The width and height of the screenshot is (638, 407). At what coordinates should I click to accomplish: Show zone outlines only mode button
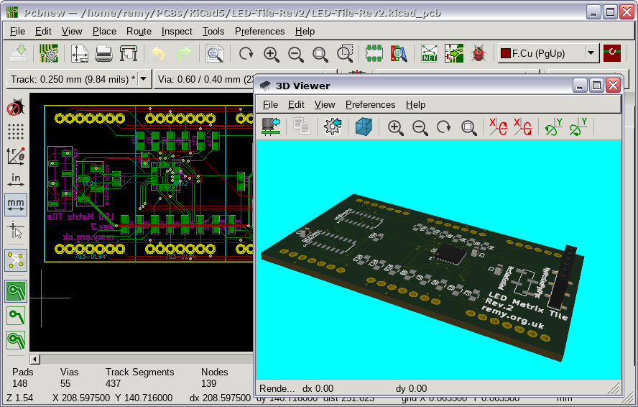[16, 340]
